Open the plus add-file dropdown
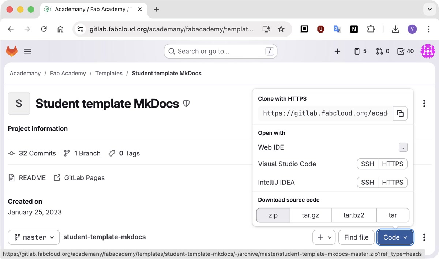The height and width of the screenshot is (259, 439). 324,237
